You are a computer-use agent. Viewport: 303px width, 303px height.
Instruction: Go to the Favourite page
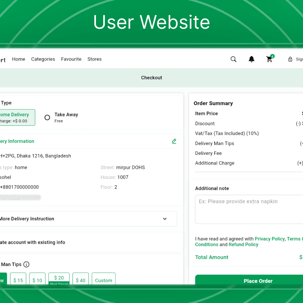(71, 59)
